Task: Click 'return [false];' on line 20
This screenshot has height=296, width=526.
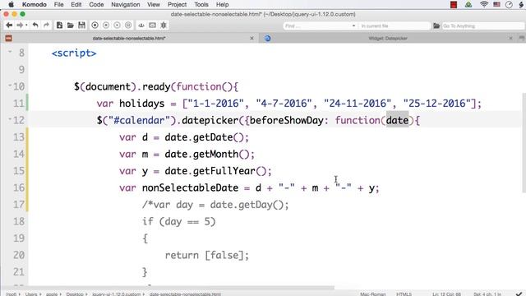Action: [207, 255]
